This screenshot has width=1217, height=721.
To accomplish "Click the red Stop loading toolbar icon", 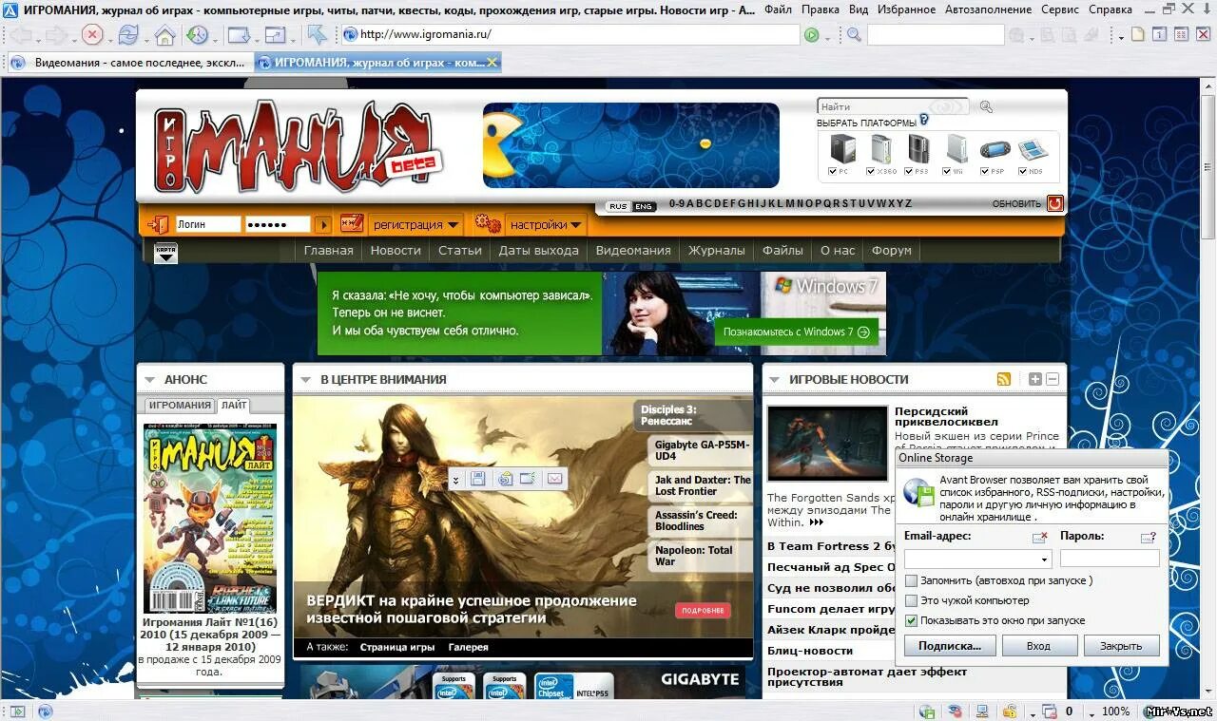I will coord(91,35).
